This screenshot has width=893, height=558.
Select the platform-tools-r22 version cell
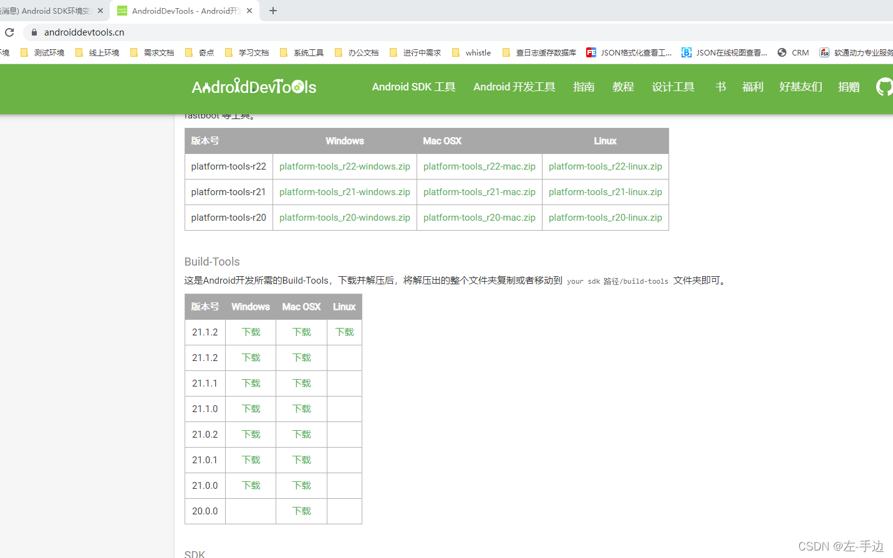(229, 166)
